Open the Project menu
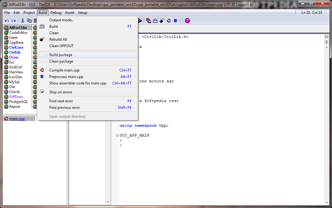Screen dimensions: 332x208 click(x=29, y=13)
